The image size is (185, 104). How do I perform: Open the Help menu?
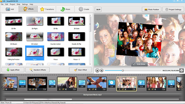point(31,4)
